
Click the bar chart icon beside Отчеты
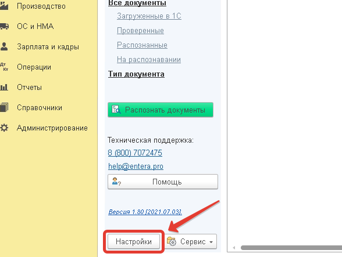click(x=4, y=87)
